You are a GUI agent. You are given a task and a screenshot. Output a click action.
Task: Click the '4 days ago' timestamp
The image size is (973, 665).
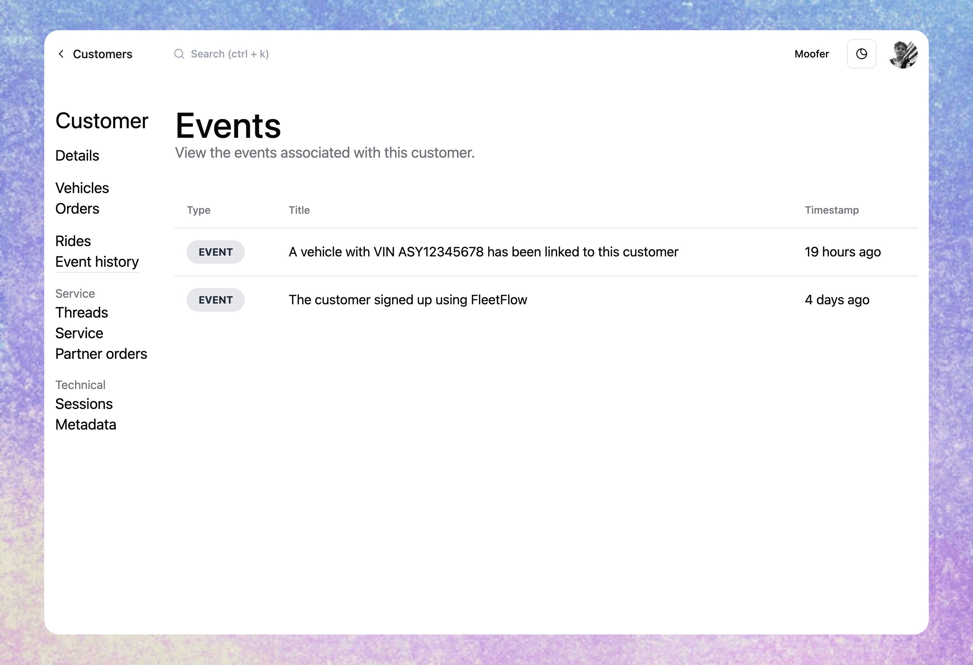point(837,300)
